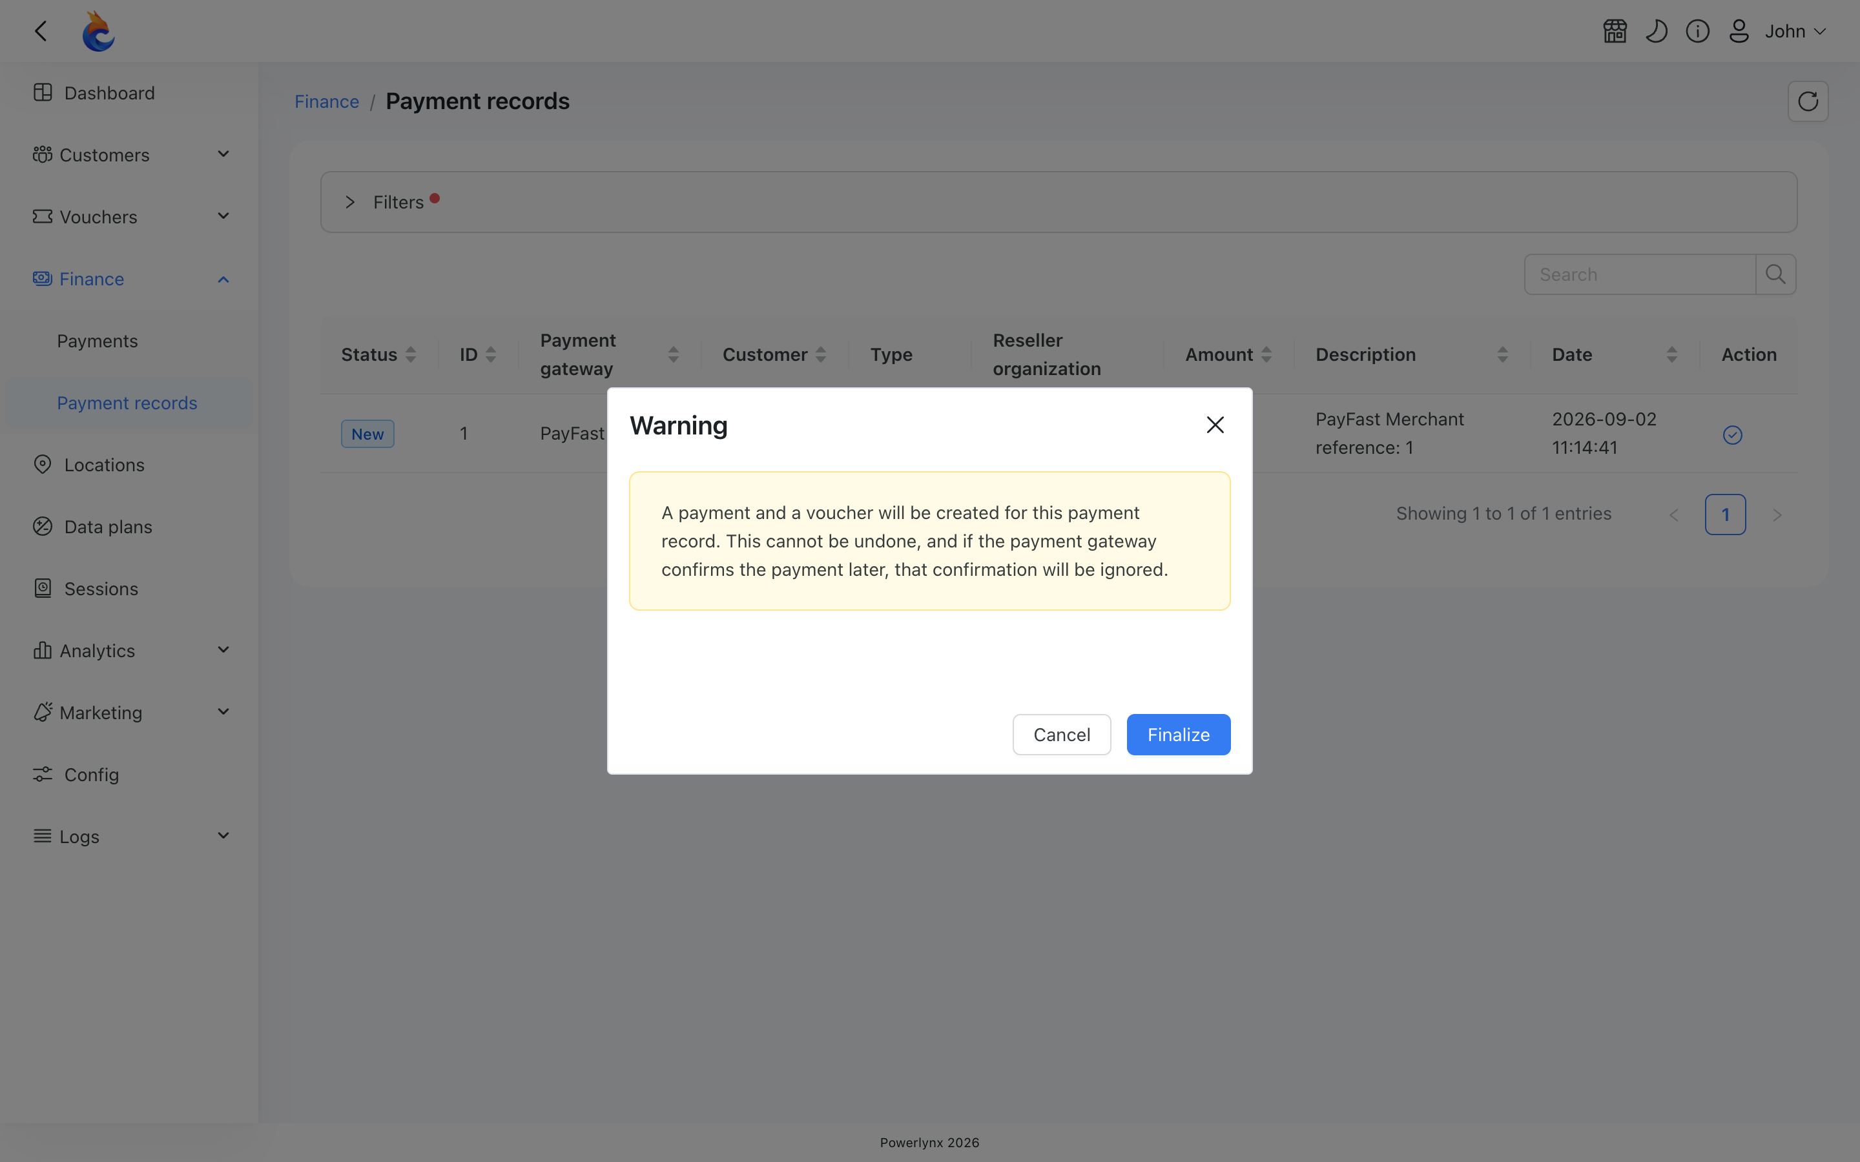Cancel the Warning dialog
Screen dimensions: 1860x1162
[1062, 735]
